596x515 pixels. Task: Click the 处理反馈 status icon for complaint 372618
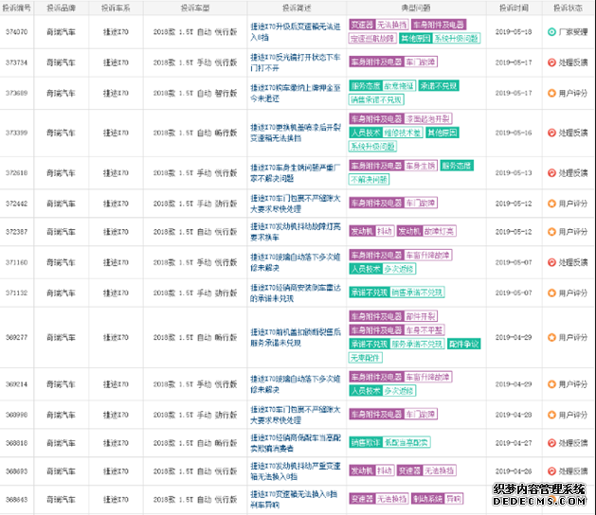point(551,173)
